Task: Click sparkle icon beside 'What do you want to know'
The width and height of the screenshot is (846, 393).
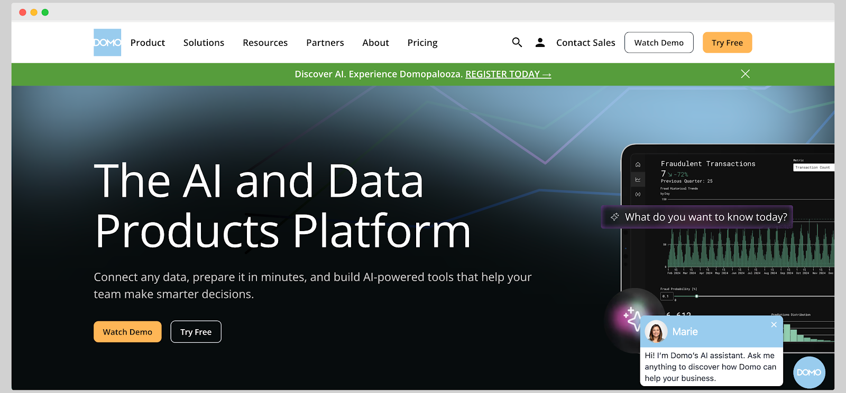Action: coord(615,217)
